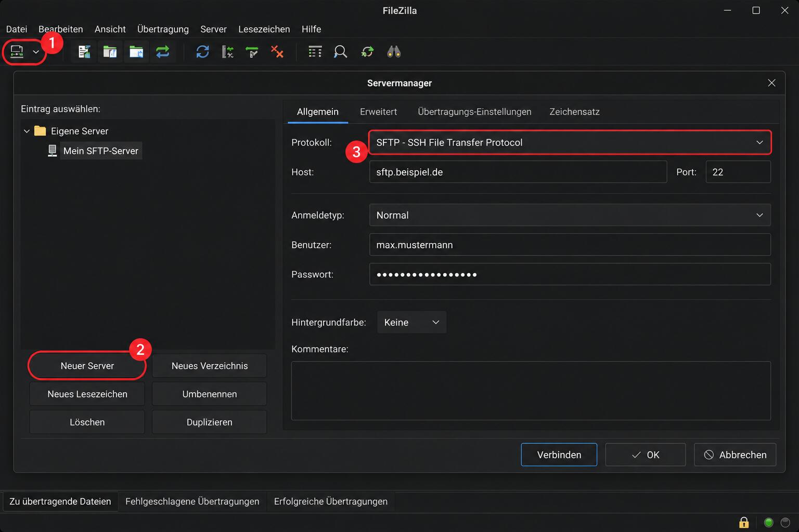Click the Löschen button
Viewport: 799px width, 532px height.
pos(87,422)
